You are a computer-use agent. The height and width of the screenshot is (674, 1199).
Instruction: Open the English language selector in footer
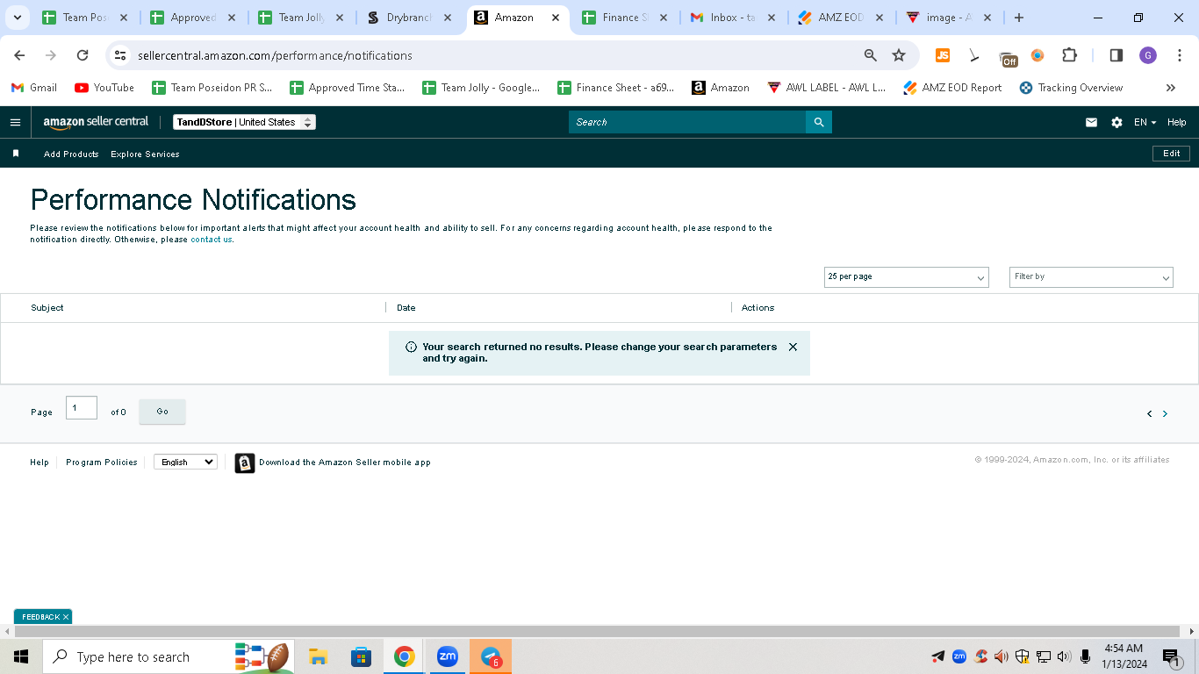[185, 462]
